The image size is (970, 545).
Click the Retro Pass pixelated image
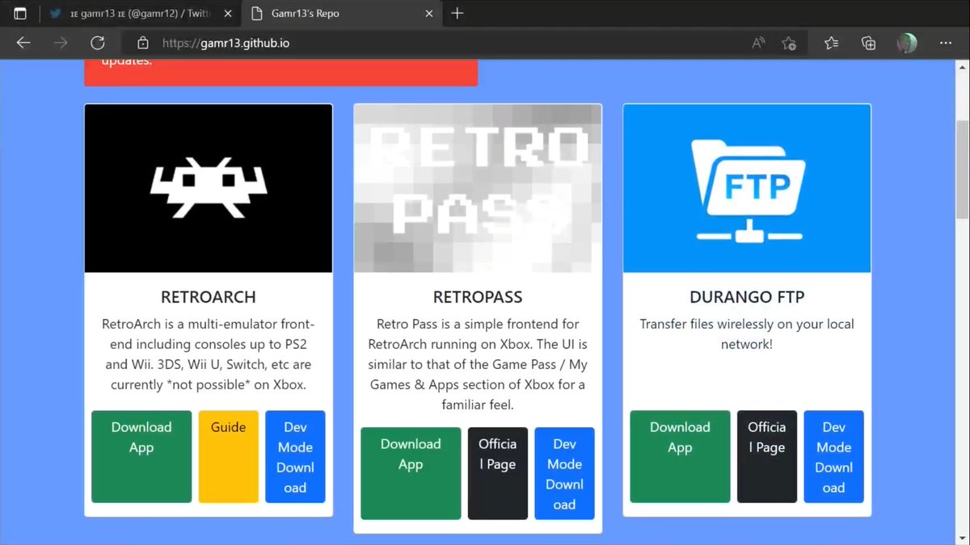pos(478,188)
